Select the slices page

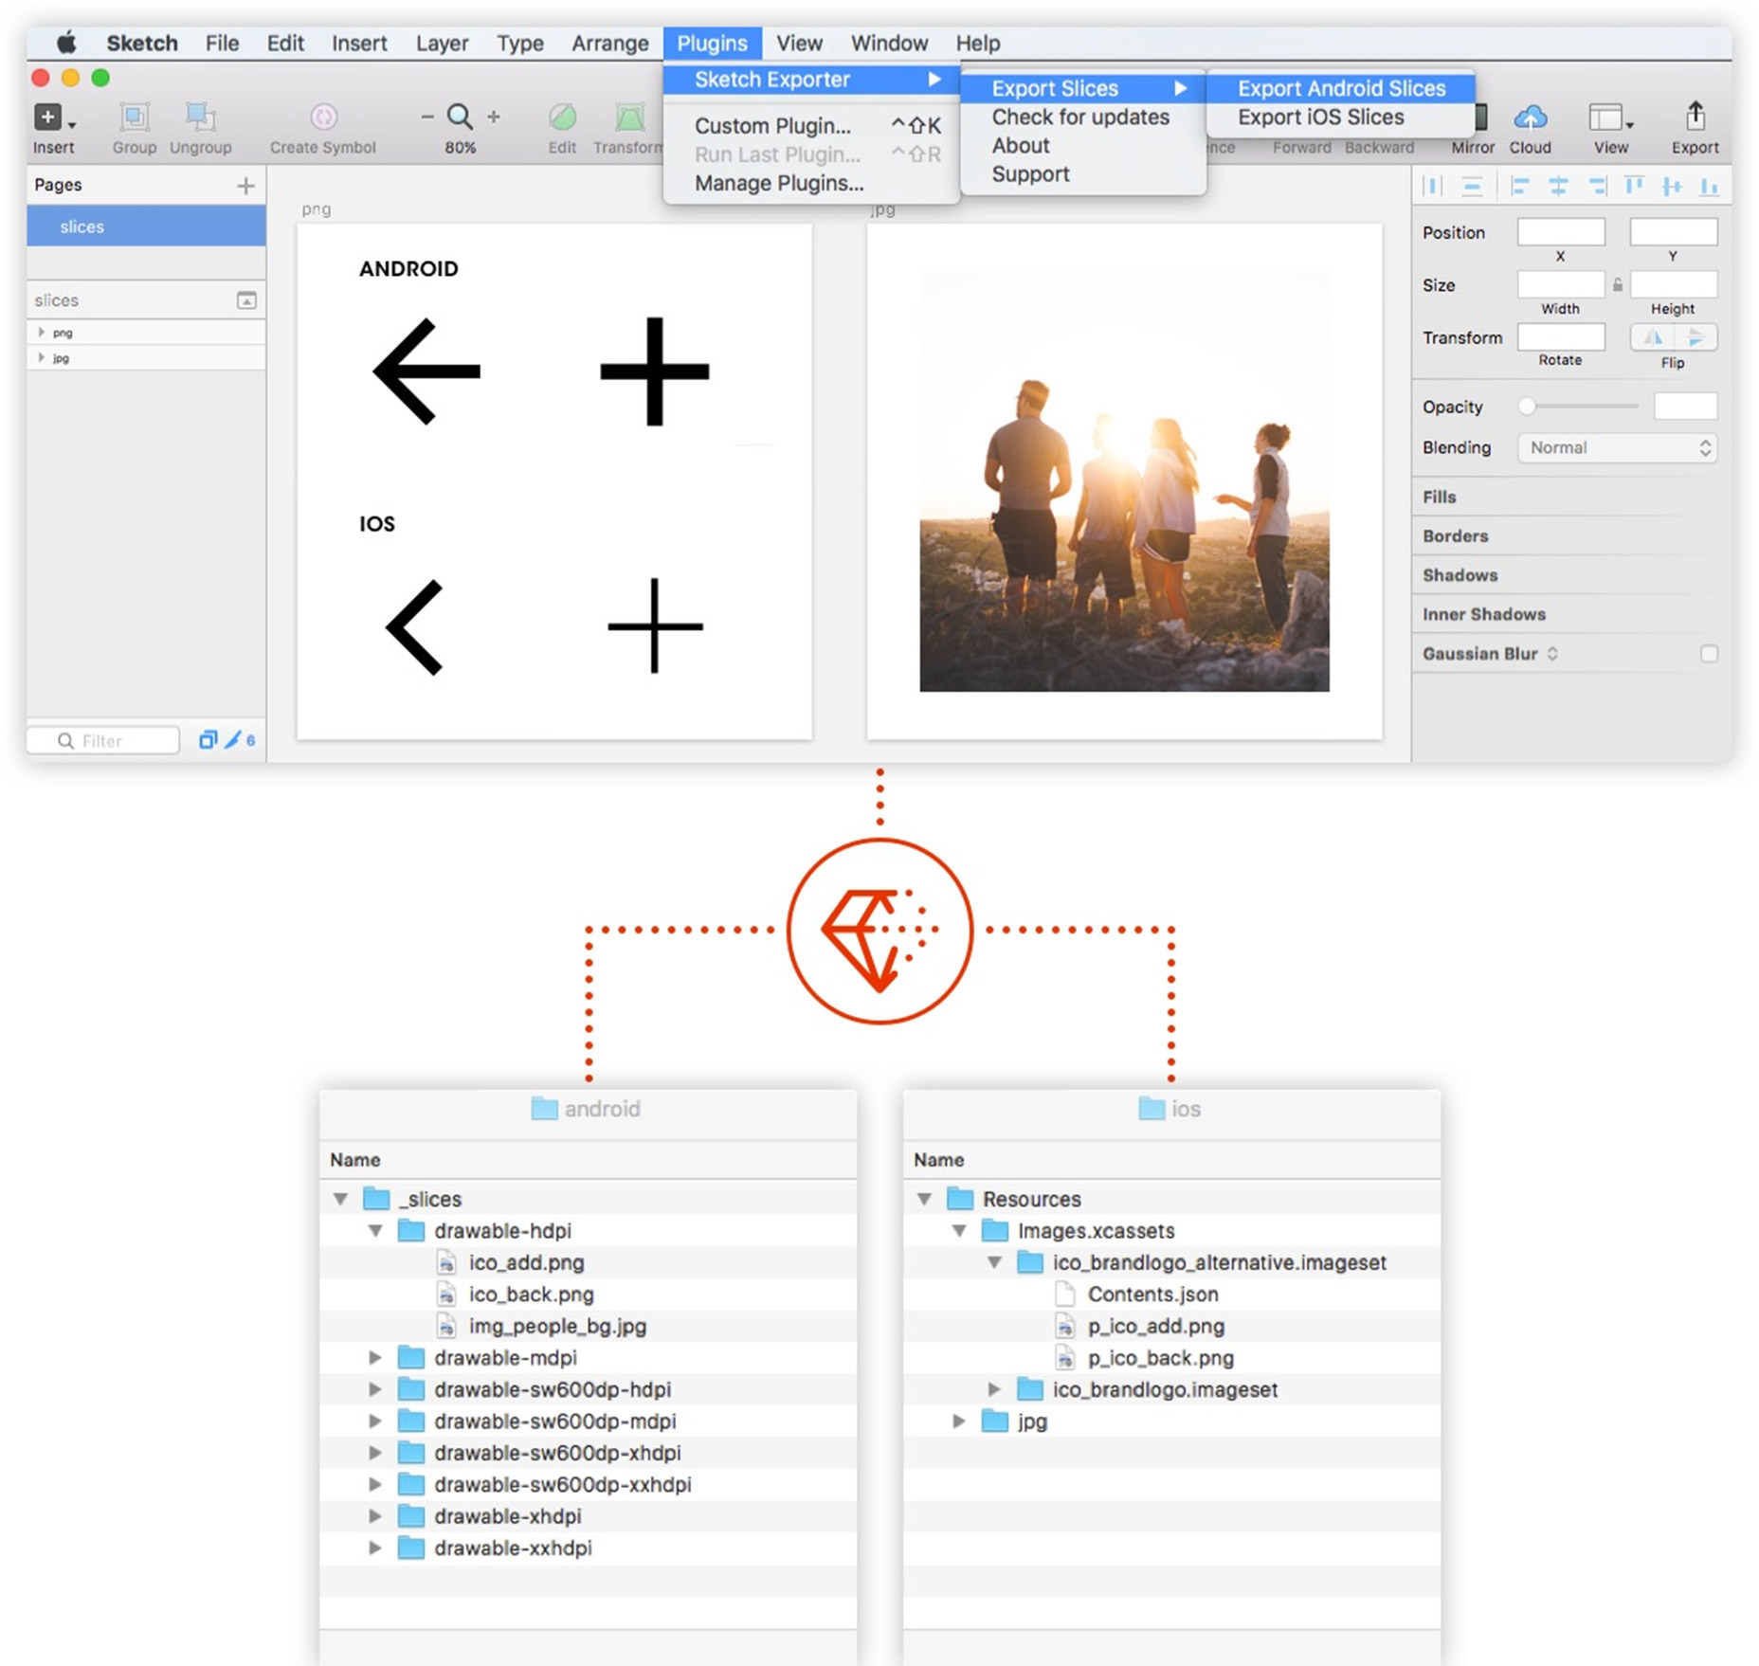click(x=146, y=227)
